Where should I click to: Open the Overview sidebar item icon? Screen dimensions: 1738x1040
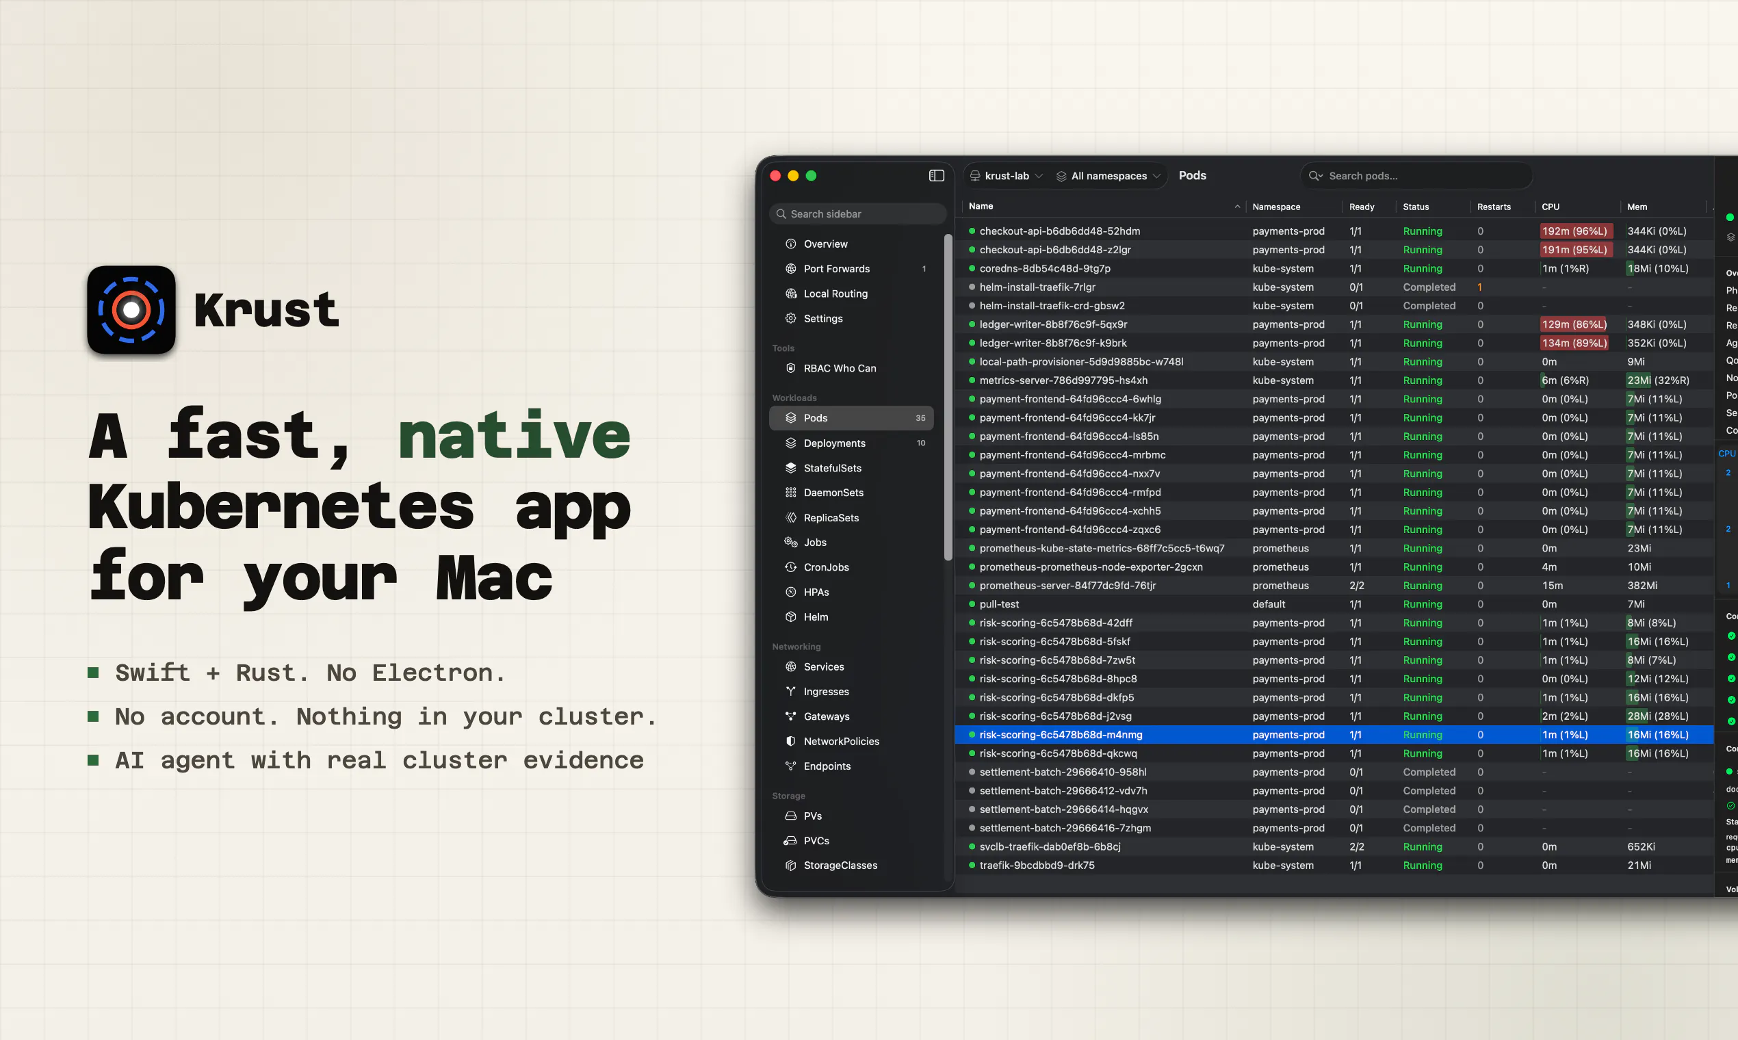(790, 244)
